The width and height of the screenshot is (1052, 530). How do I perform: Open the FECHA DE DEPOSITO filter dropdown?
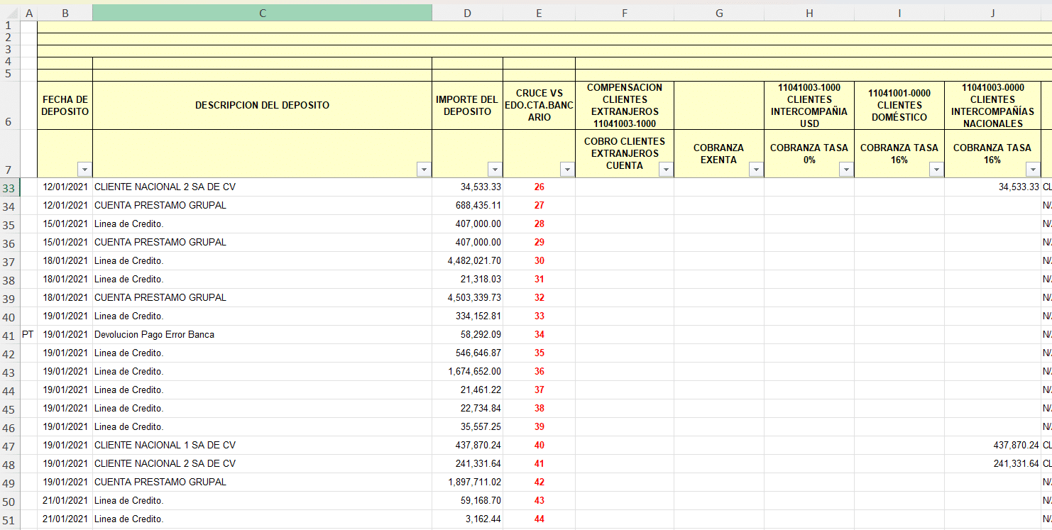[x=84, y=170]
